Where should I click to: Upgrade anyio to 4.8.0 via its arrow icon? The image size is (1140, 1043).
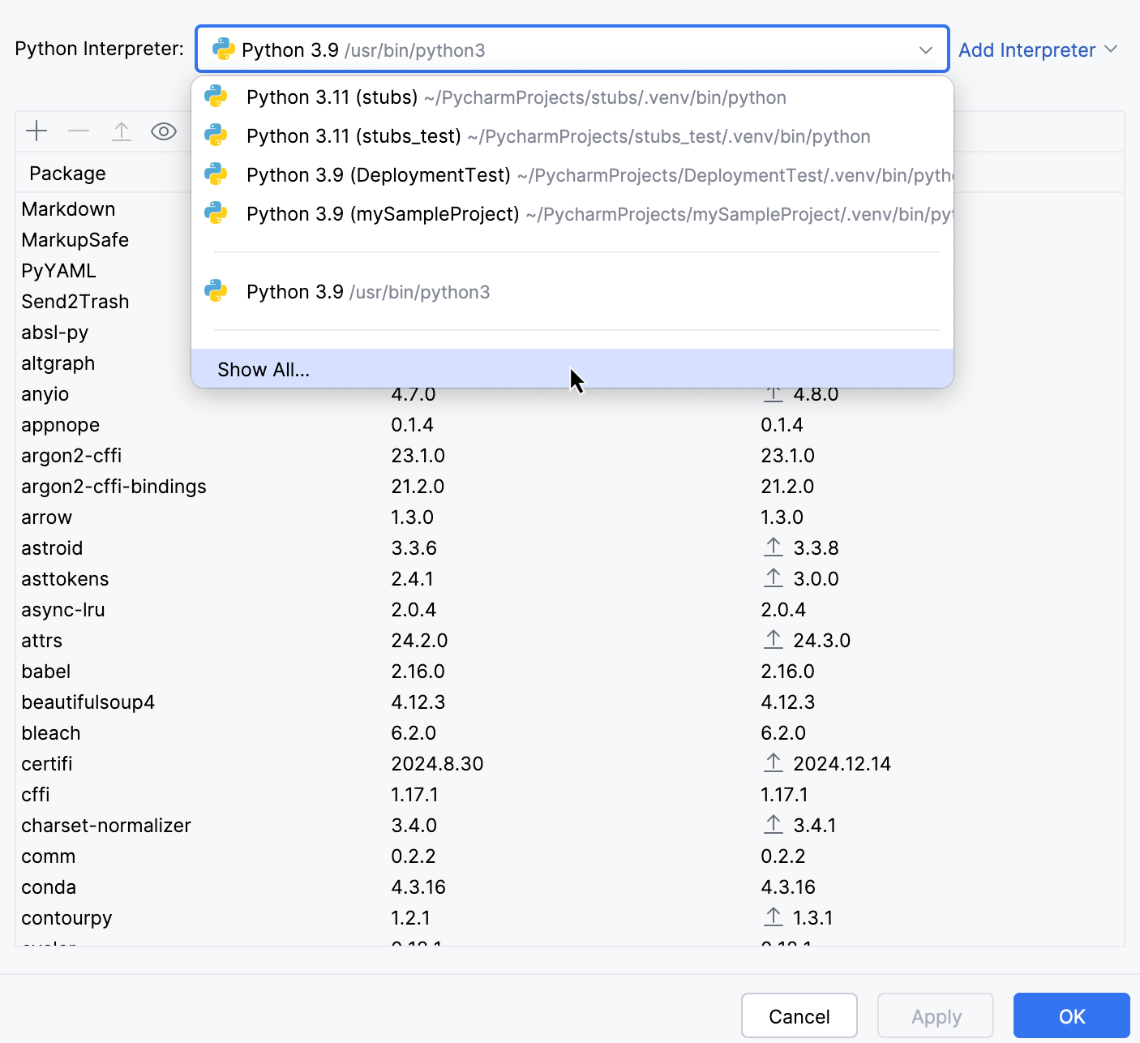pyautogui.click(x=773, y=394)
